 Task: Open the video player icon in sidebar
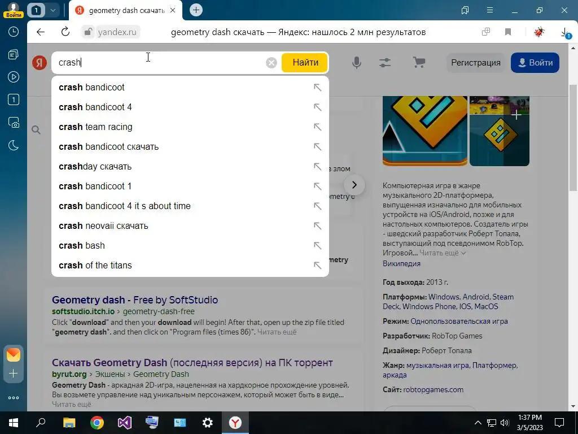[x=14, y=77]
